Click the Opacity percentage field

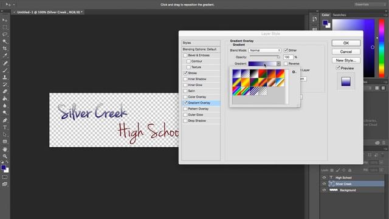(x=288, y=57)
